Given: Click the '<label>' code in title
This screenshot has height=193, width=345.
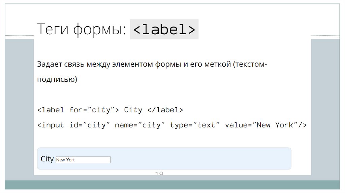Looking at the screenshot, I should (164, 29).
